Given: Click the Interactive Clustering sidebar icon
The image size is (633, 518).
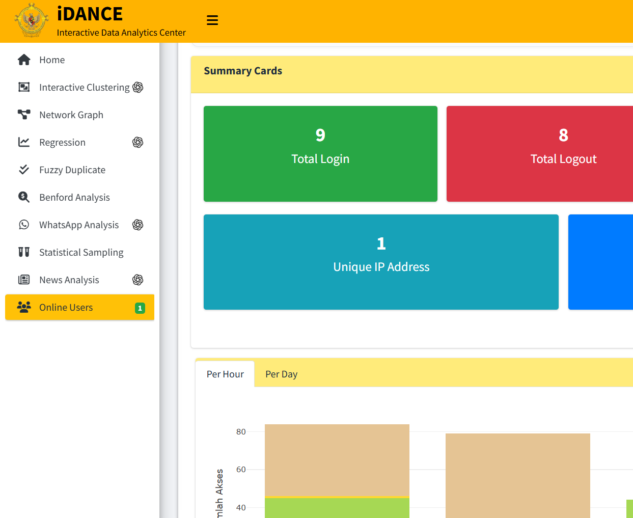Looking at the screenshot, I should pyautogui.click(x=24, y=88).
